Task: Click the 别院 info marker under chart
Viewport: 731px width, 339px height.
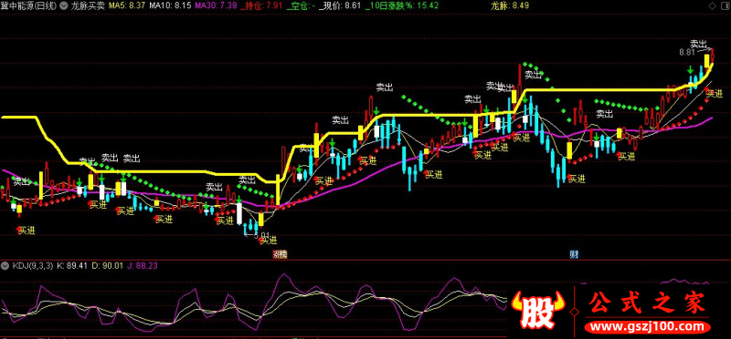Action: point(280,254)
